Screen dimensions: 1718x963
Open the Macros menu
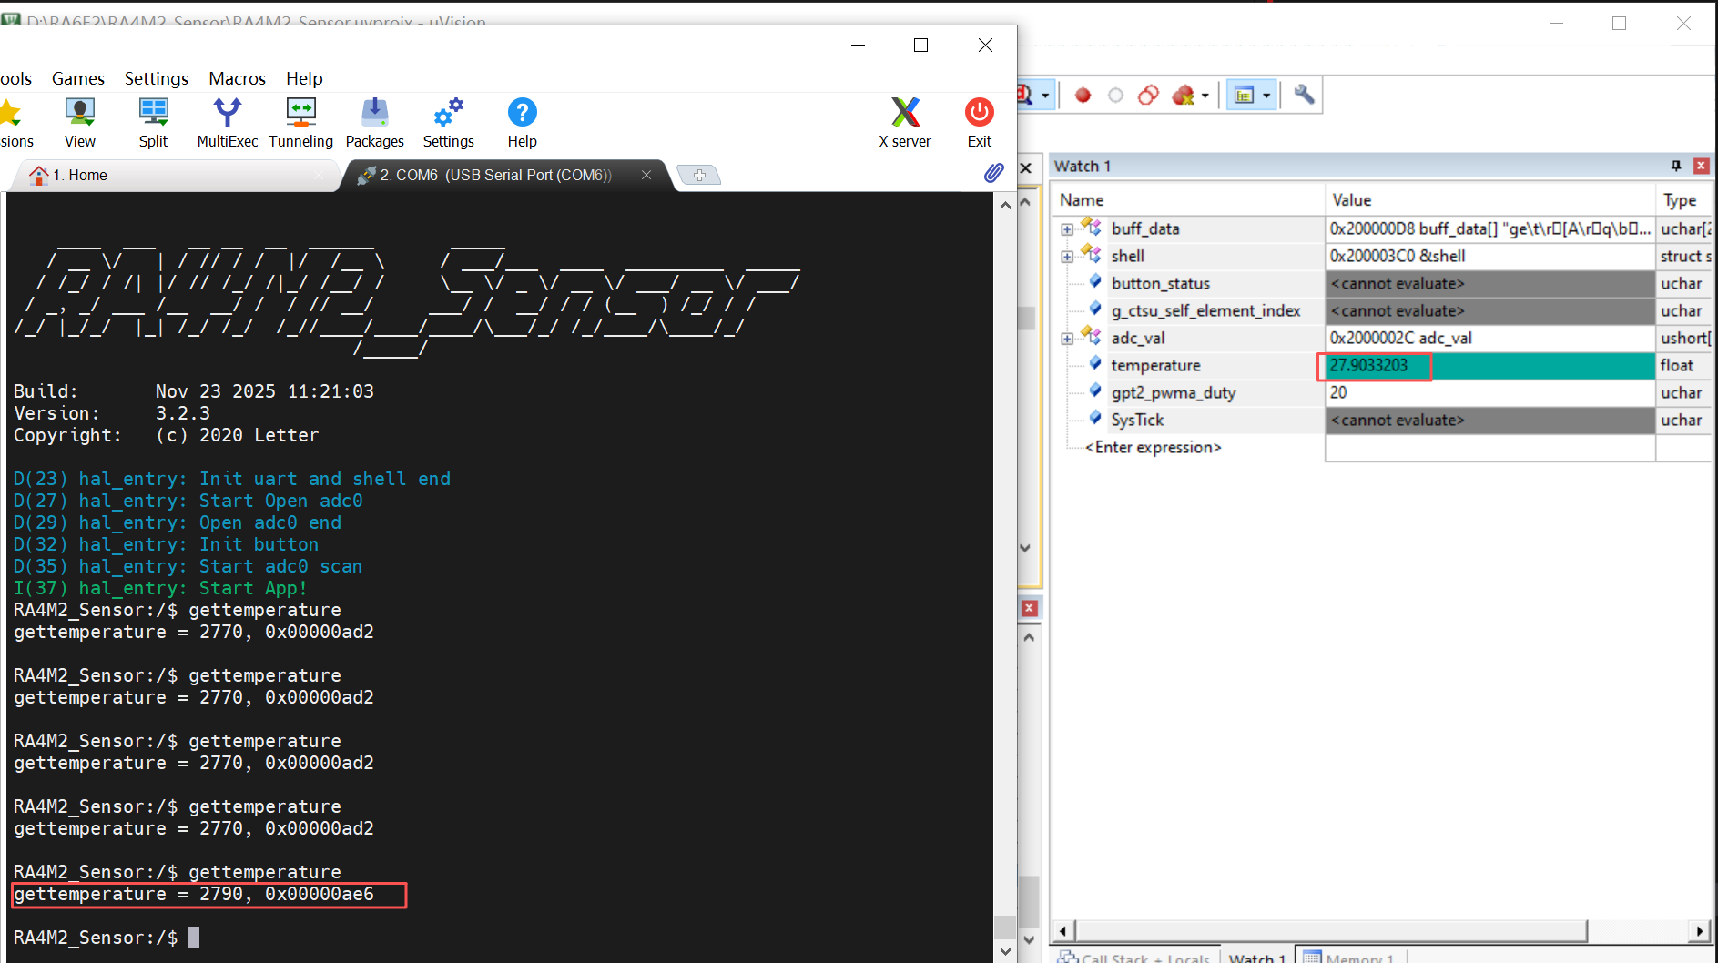[x=237, y=78]
